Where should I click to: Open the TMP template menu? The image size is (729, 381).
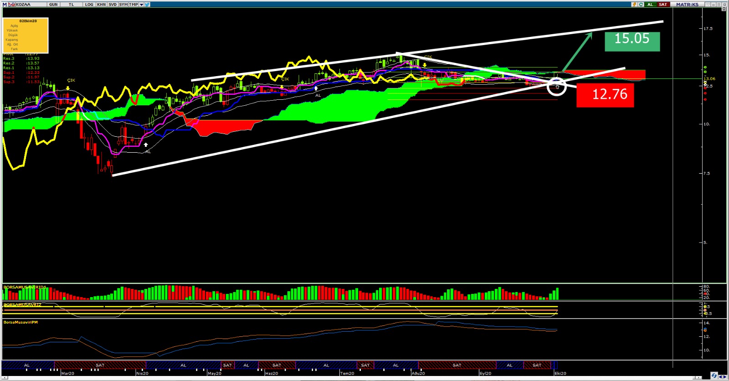[133, 5]
